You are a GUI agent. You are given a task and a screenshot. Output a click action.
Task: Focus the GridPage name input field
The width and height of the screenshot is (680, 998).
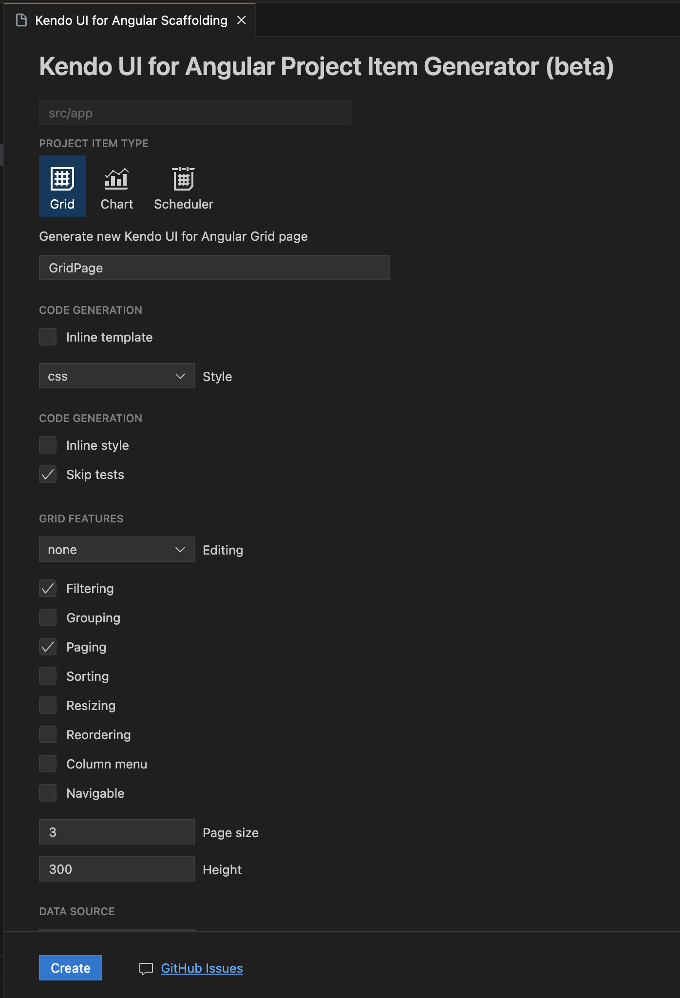point(214,268)
